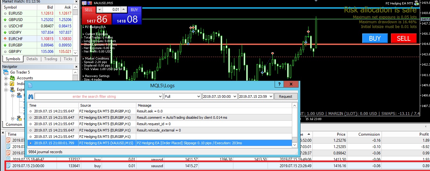Click the GBPUSD up-arrow icon in Market Watch

[x=4, y=20]
